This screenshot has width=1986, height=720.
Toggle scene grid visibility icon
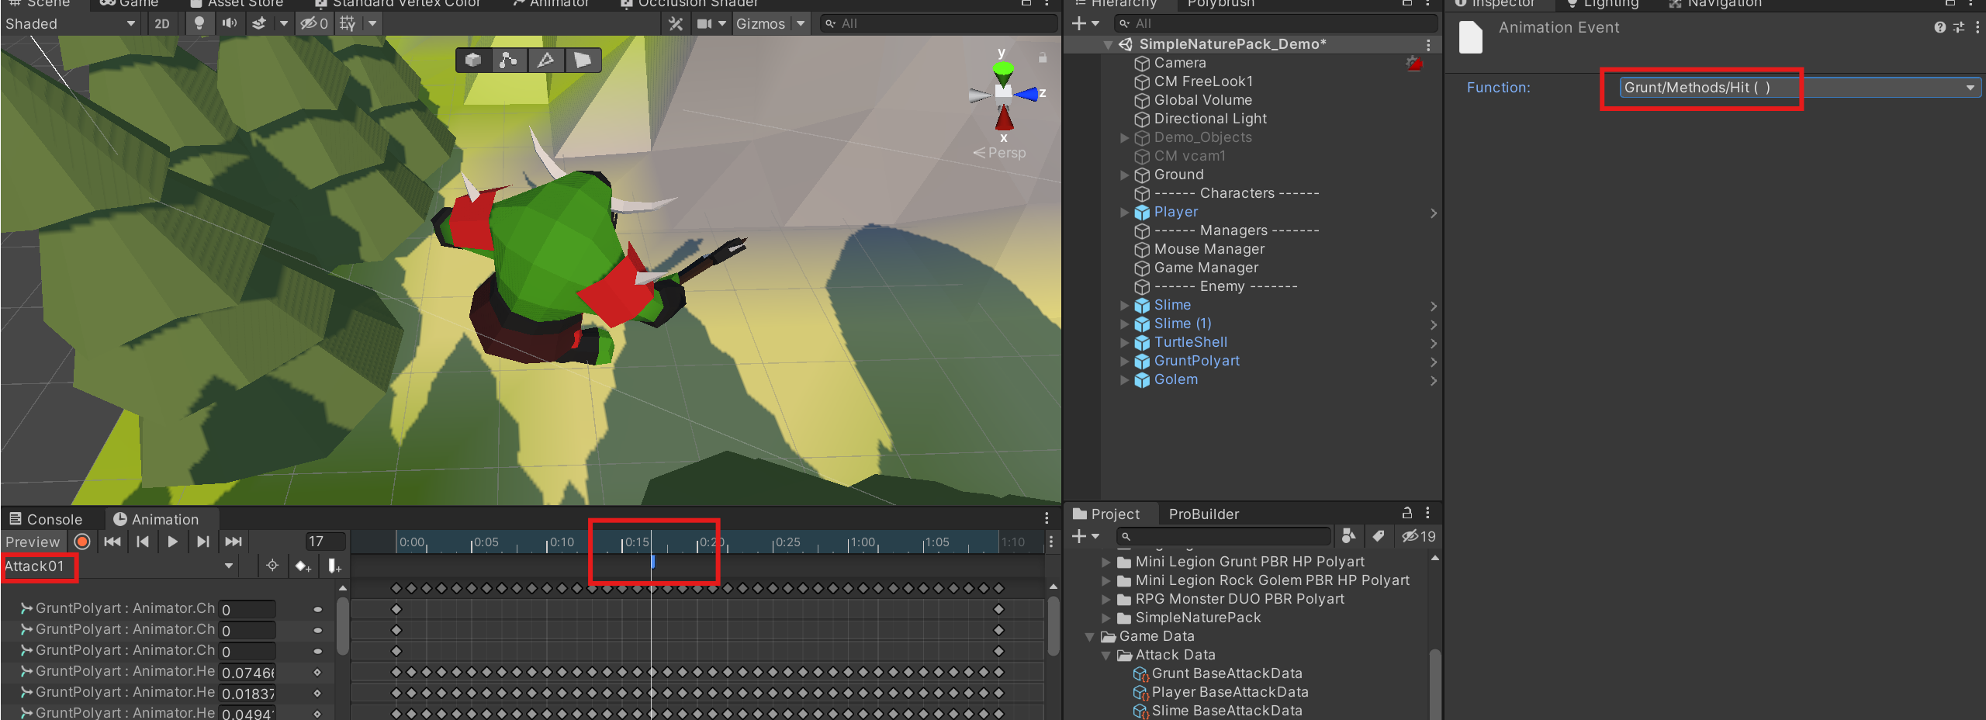pos(348,23)
